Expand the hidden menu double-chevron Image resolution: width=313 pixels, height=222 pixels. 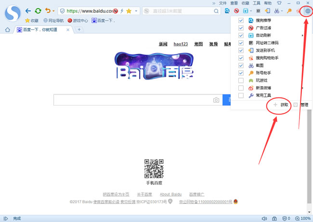click(x=214, y=3)
